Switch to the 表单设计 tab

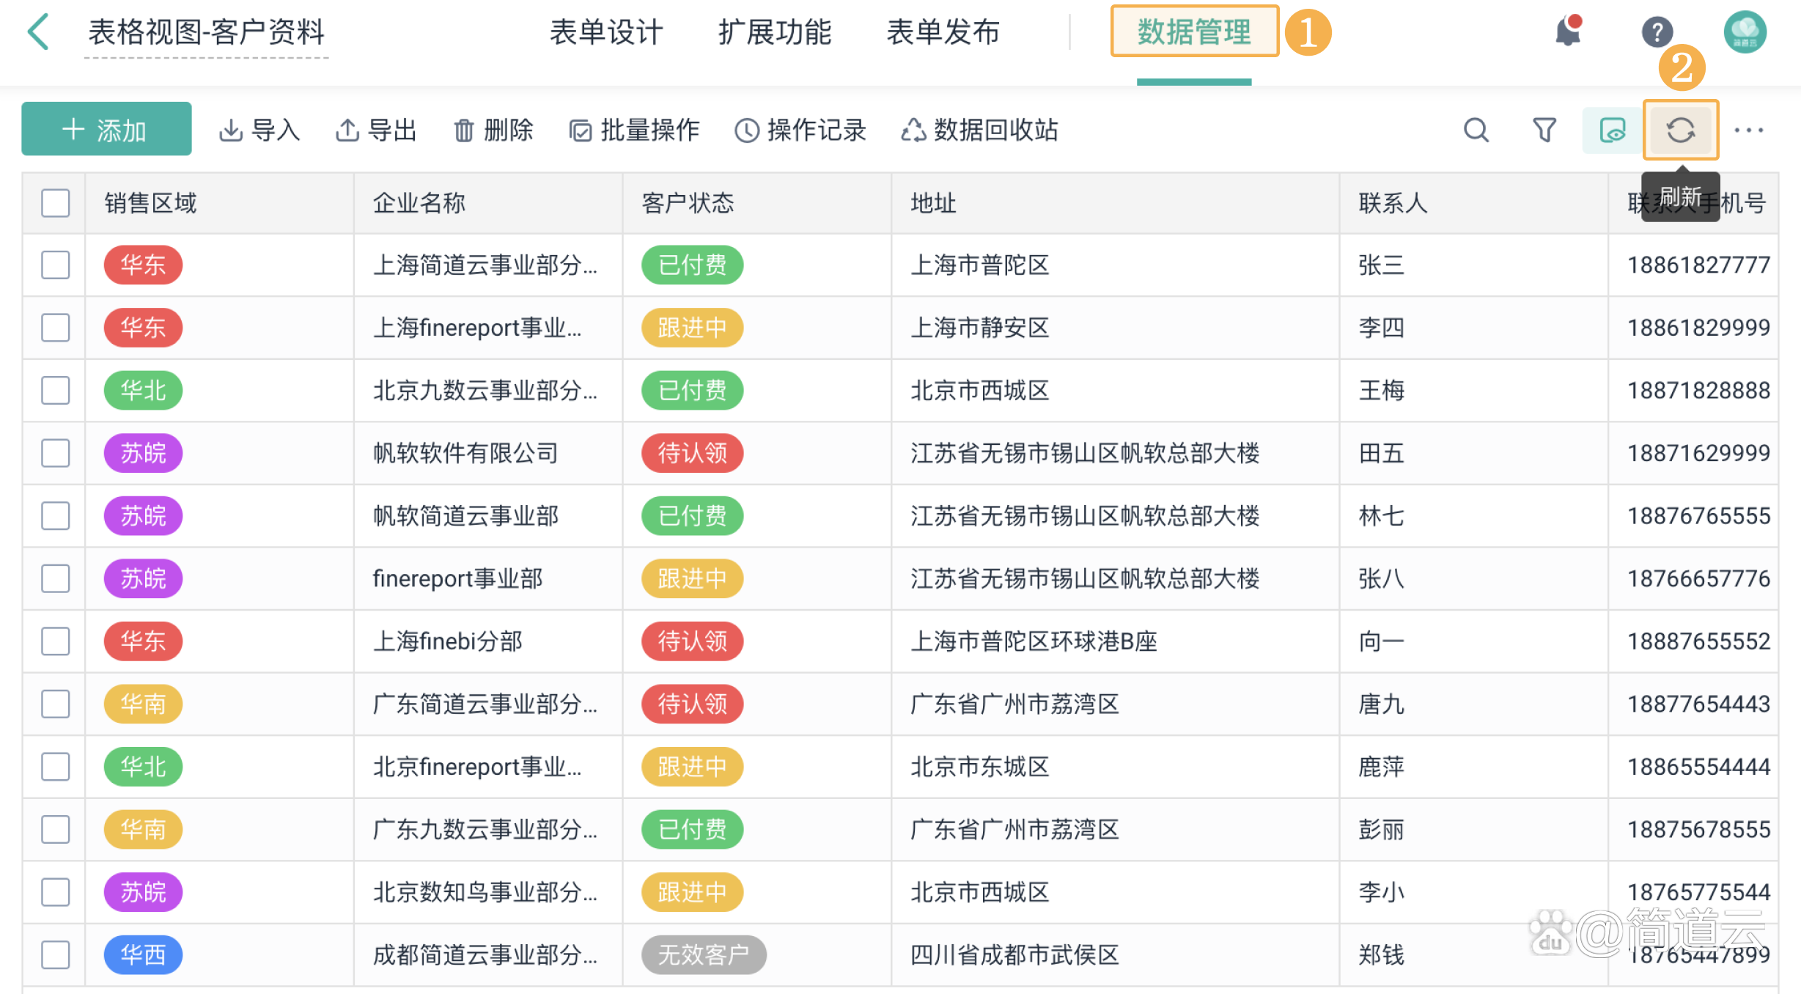pyautogui.click(x=606, y=32)
